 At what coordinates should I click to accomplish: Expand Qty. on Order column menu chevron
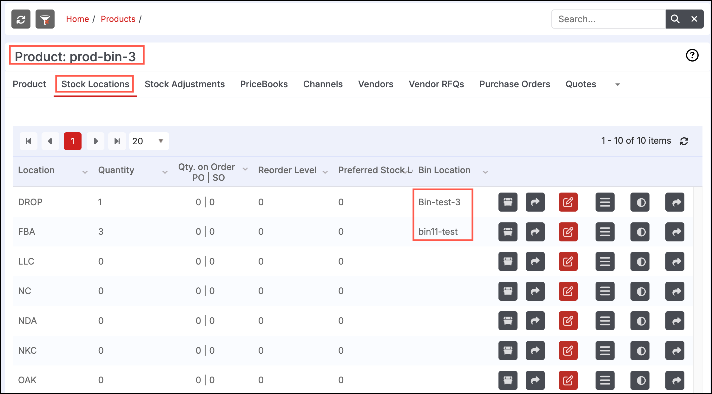pyautogui.click(x=245, y=169)
